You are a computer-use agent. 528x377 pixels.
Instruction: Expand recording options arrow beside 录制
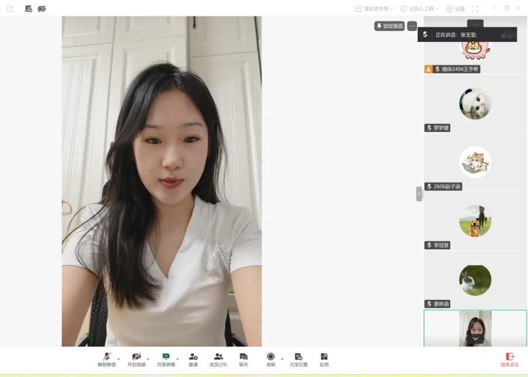[x=282, y=359]
